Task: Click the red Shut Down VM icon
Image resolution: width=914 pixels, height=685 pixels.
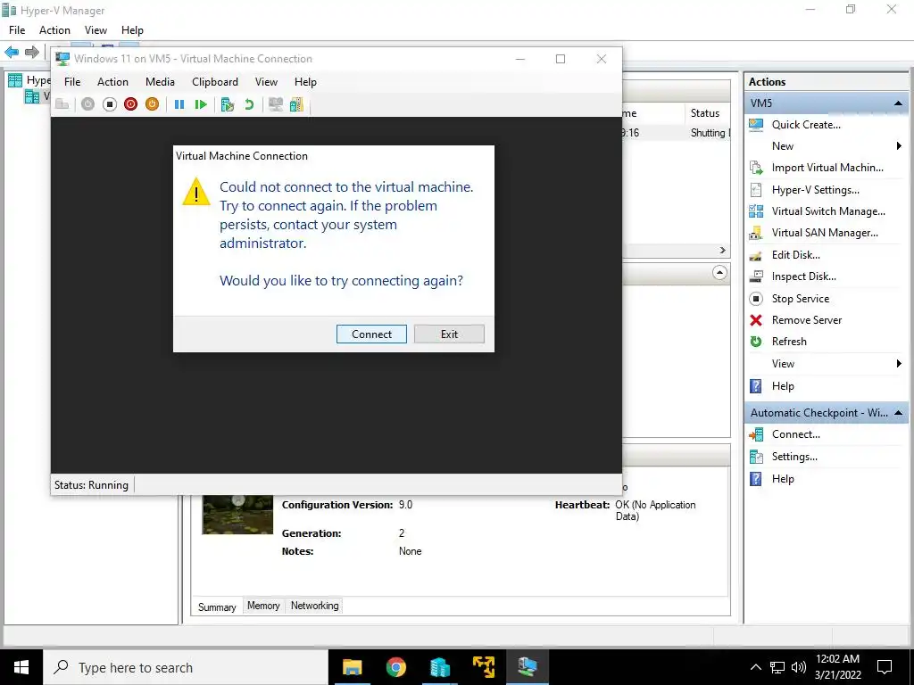Action: tap(130, 104)
